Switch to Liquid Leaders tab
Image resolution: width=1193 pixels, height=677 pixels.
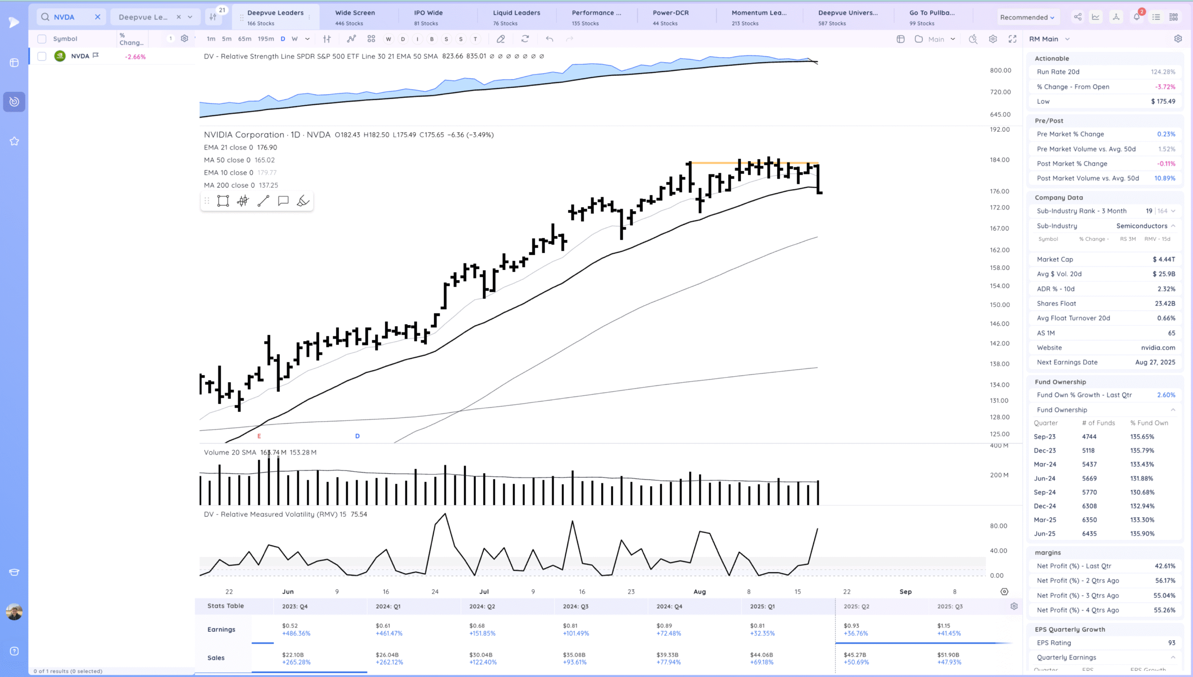(516, 17)
